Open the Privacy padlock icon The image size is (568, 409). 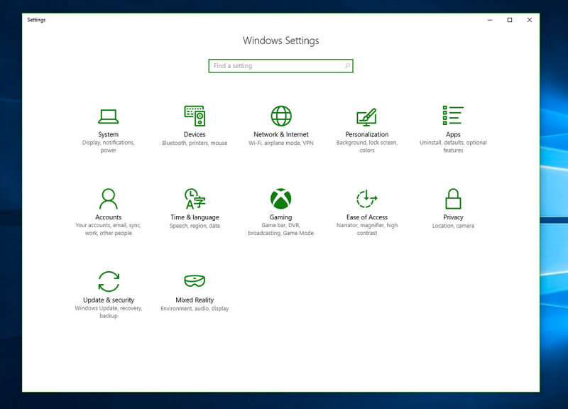coord(453,199)
